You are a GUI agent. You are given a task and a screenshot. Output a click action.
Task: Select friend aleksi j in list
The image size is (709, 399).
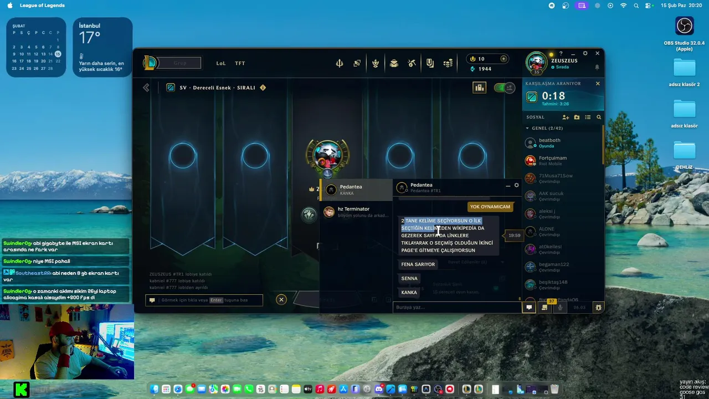(x=562, y=214)
